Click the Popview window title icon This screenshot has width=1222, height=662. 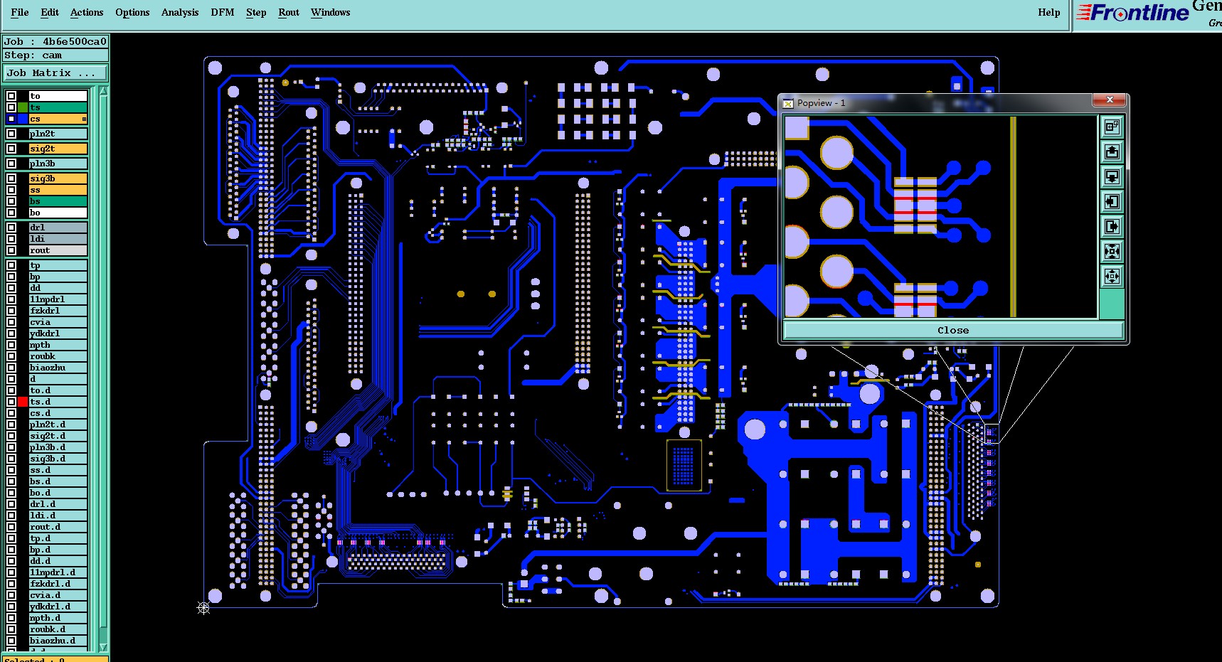(788, 103)
